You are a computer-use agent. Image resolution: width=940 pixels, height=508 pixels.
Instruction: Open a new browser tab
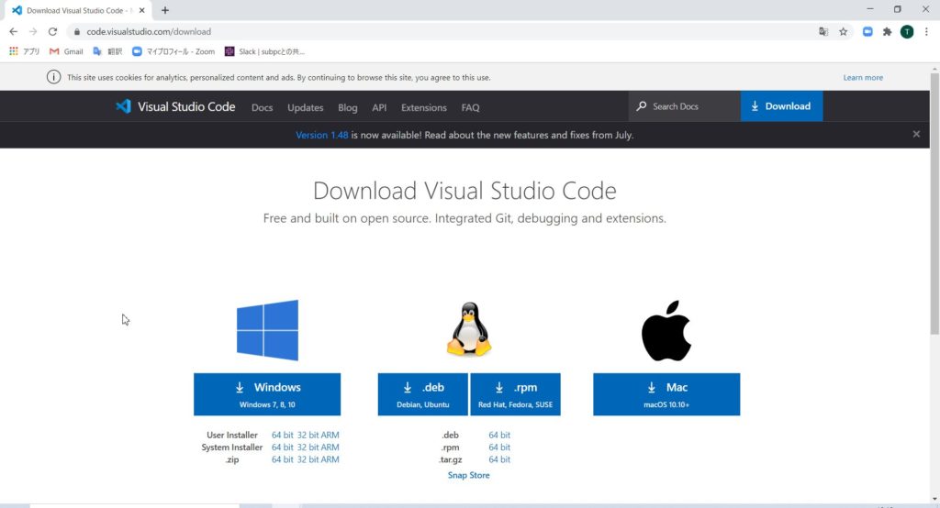click(x=165, y=10)
